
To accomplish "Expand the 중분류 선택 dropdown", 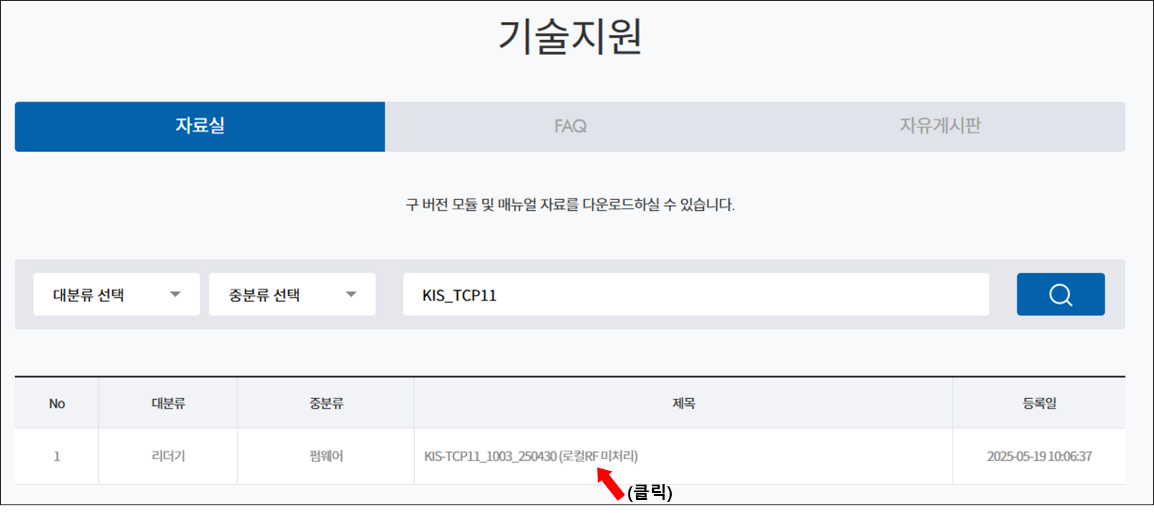I will [292, 294].
